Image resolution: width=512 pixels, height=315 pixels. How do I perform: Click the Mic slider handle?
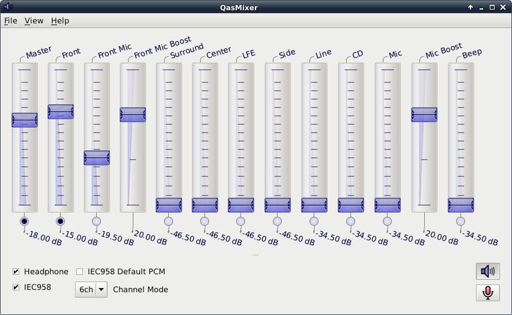388,205
